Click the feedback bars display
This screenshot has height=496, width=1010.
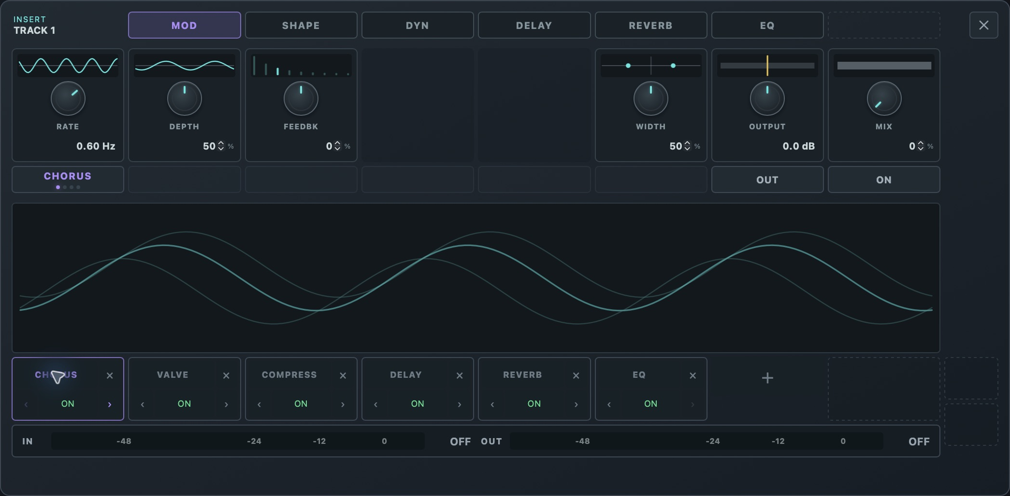tap(301, 66)
